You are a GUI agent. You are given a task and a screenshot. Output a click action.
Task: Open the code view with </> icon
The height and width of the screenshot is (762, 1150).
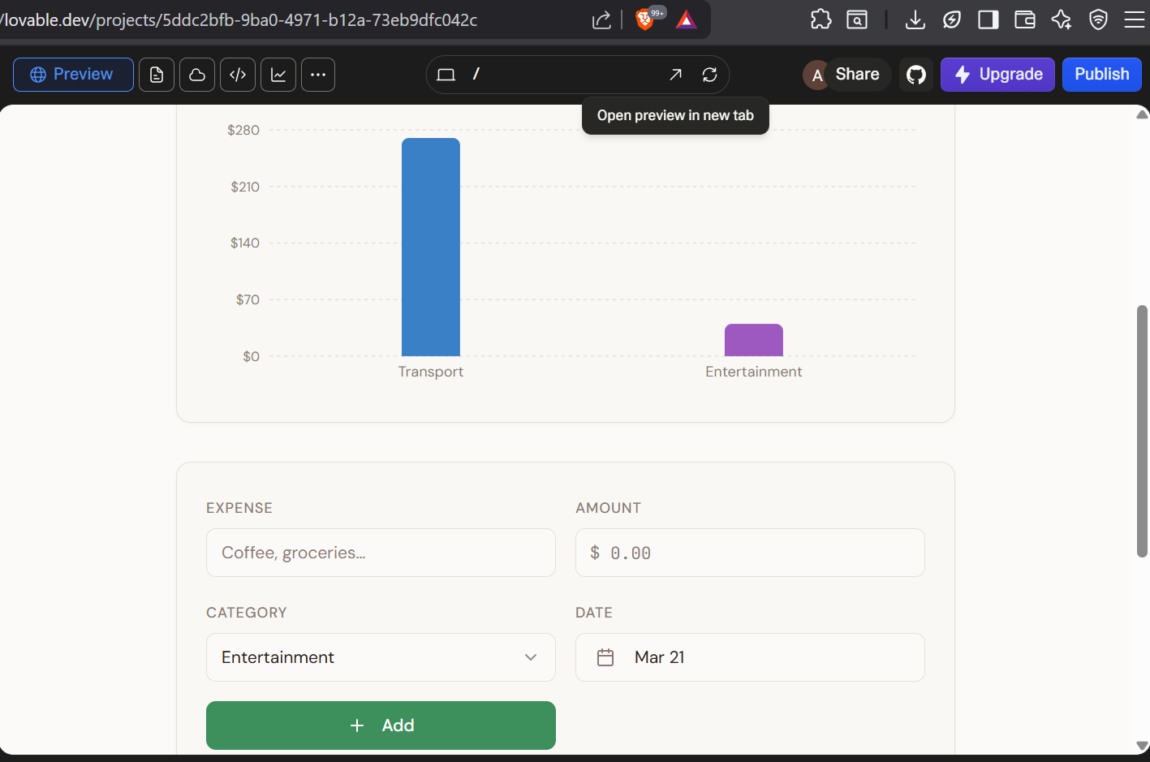coord(238,74)
